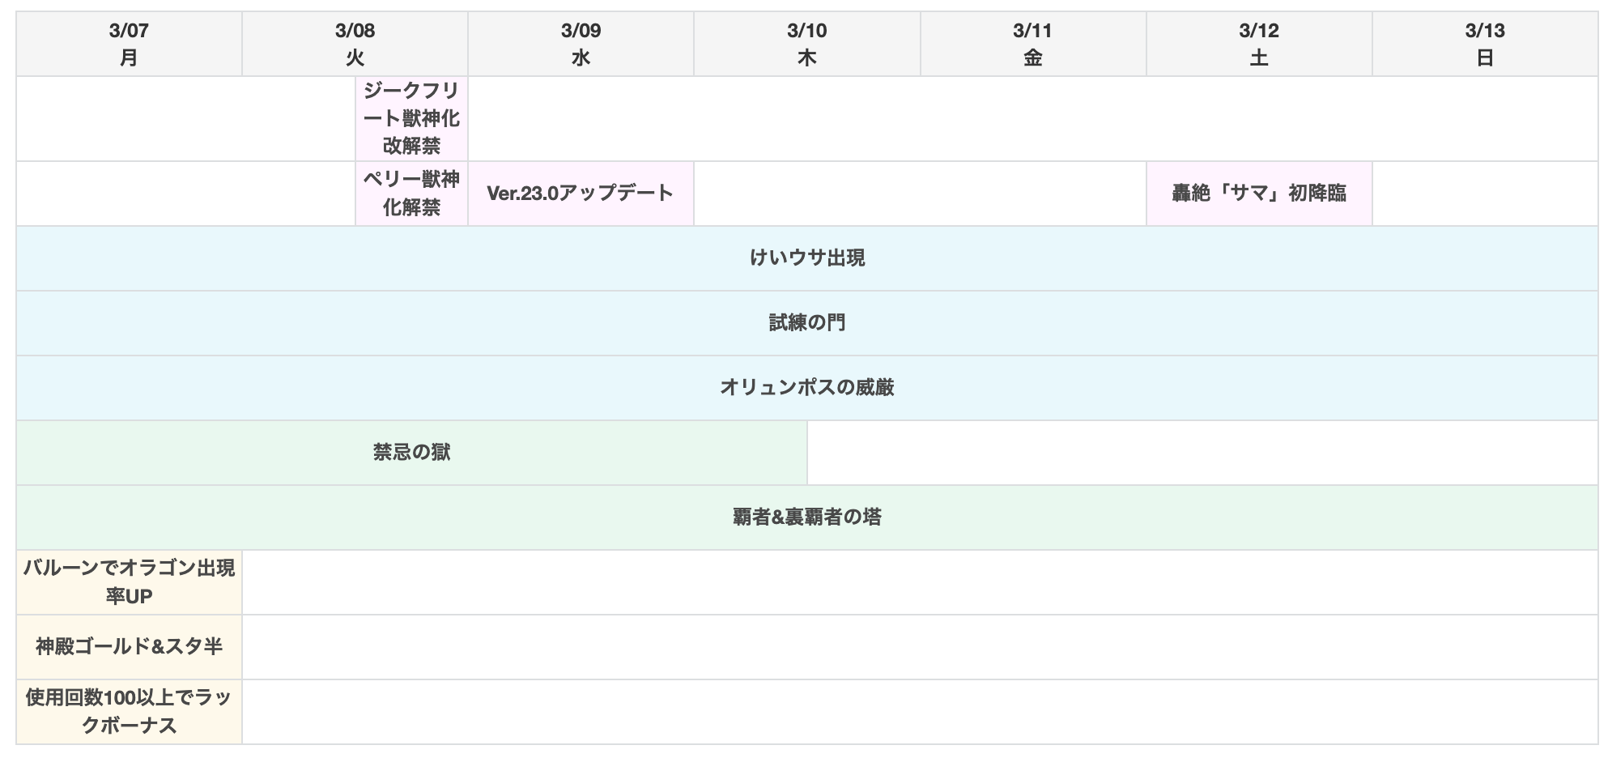Click the 覇者&裏覇者の塔 event bar
The height and width of the screenshot is (758, 1608).
806,517
